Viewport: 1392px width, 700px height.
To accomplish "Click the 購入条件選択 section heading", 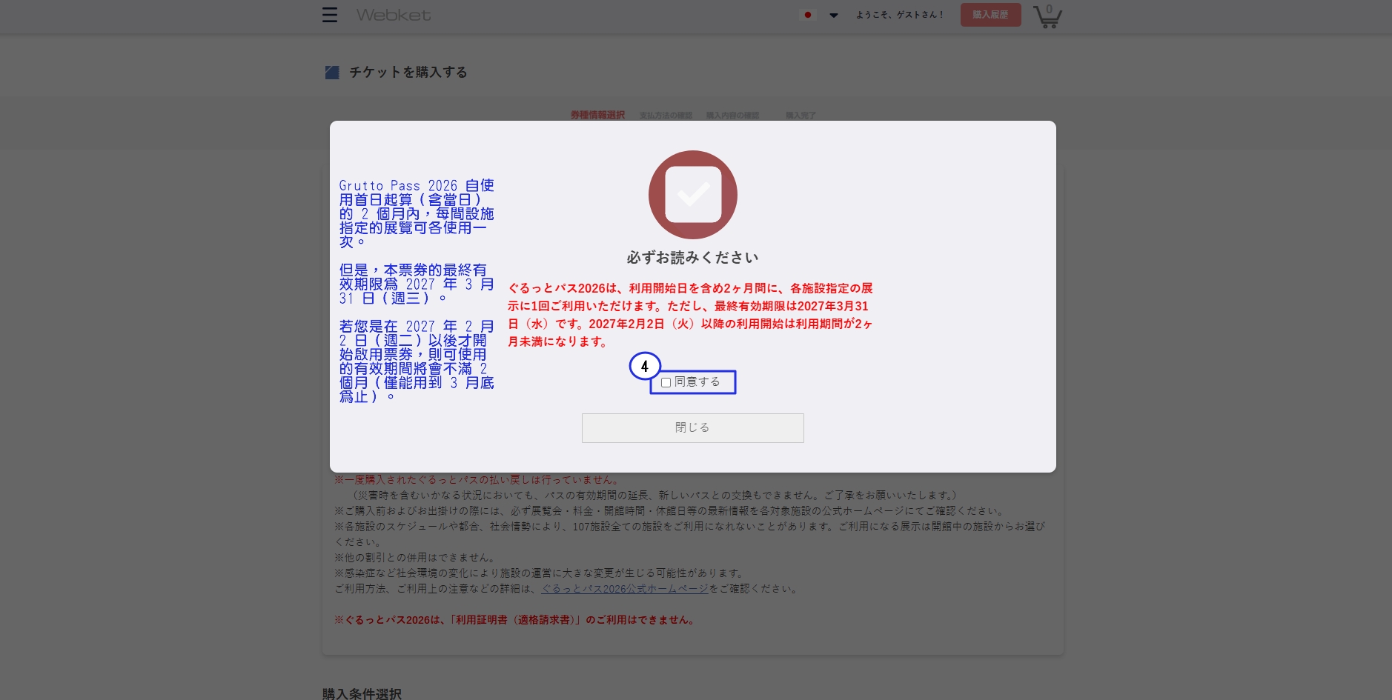I will pos(362,694).
